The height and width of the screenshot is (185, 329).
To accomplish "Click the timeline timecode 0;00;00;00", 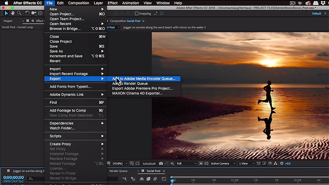I will 14,177.
